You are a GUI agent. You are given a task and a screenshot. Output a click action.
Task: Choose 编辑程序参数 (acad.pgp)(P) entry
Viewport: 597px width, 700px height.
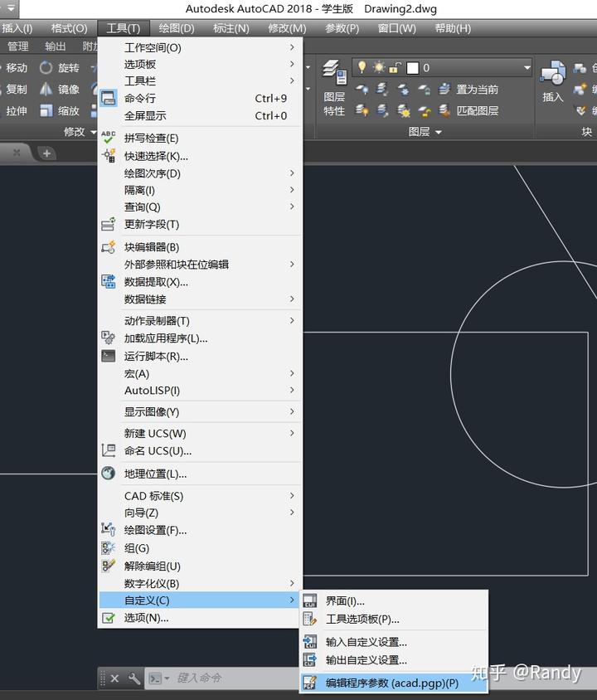(394, 683)
